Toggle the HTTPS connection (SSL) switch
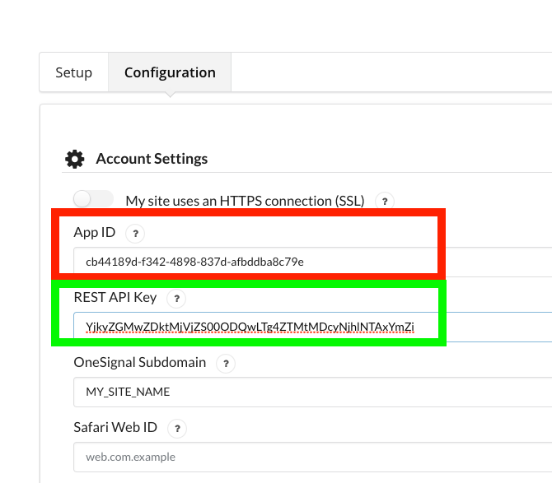Viewport: 552px width, 483px height. coord(92,199)
